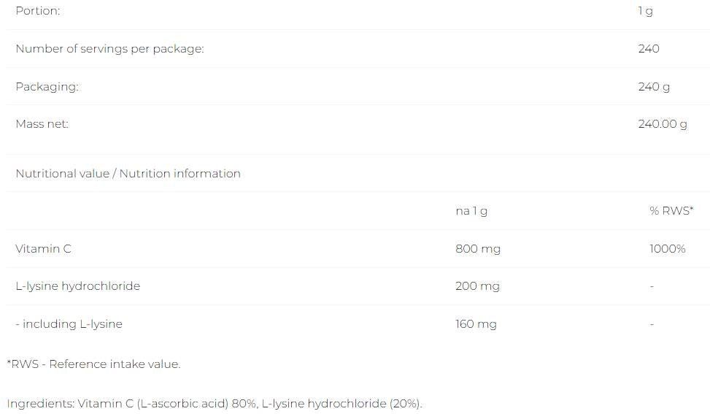The image size is (710, 414).
Task: Click Number of servings per package label
Action: point(109,49)
